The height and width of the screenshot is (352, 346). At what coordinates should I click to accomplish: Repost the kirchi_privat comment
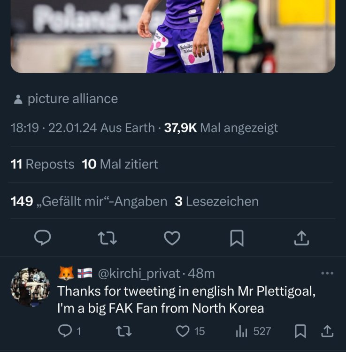pos(123,331)
